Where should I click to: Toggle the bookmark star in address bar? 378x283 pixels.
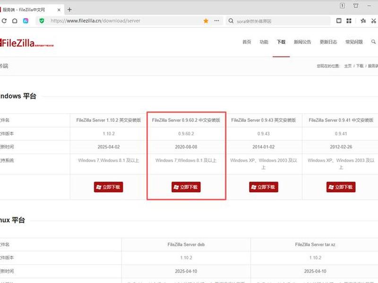coord(206,21)
